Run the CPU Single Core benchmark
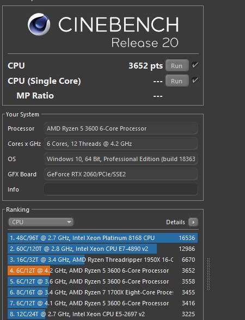The image size is (245, 320). (177, 81)
